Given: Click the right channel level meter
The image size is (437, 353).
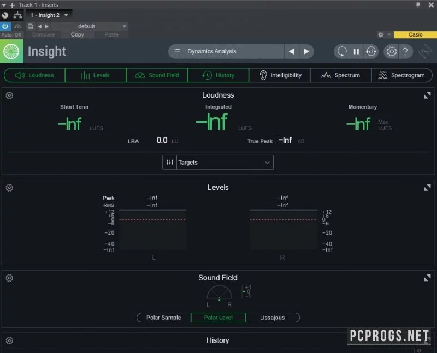Looking at the screenshot, I should point(284,230).
